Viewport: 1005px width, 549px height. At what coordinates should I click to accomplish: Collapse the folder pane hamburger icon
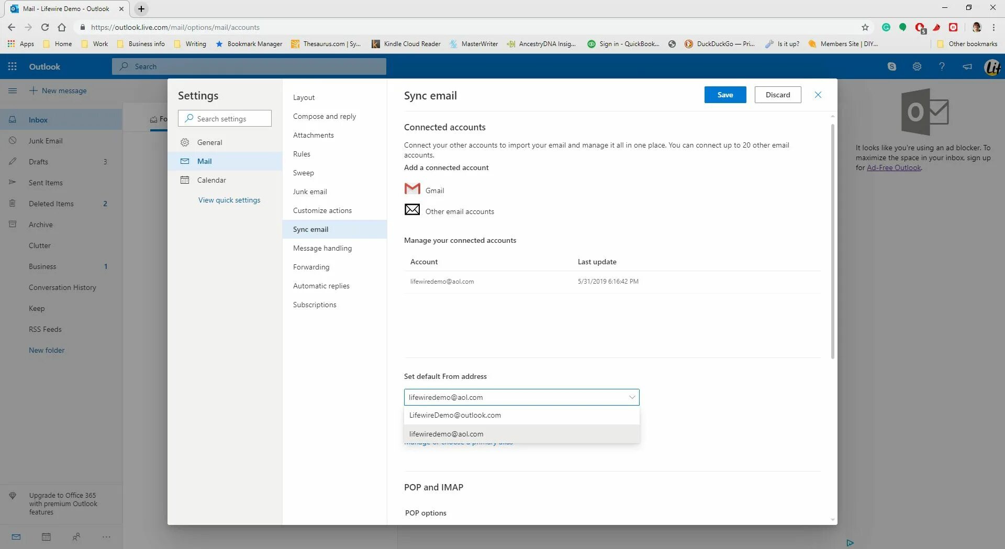13,91
